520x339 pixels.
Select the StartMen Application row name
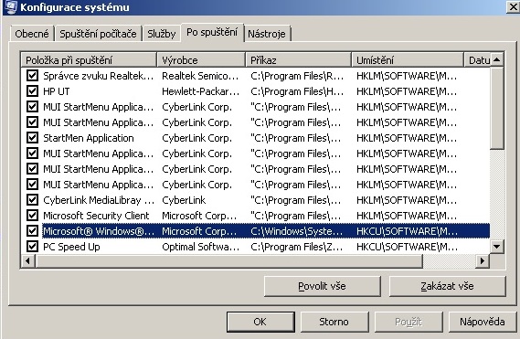[89, 138]
